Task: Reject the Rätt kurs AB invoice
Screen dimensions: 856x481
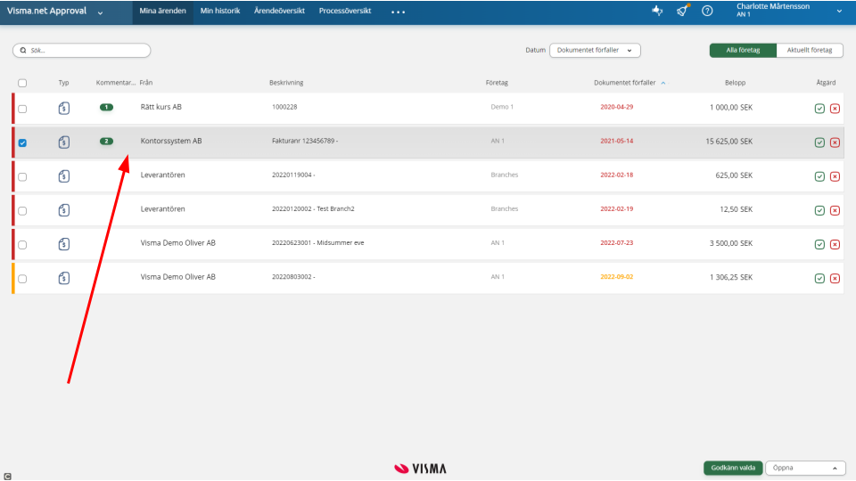Action: [x=835, y=109]
